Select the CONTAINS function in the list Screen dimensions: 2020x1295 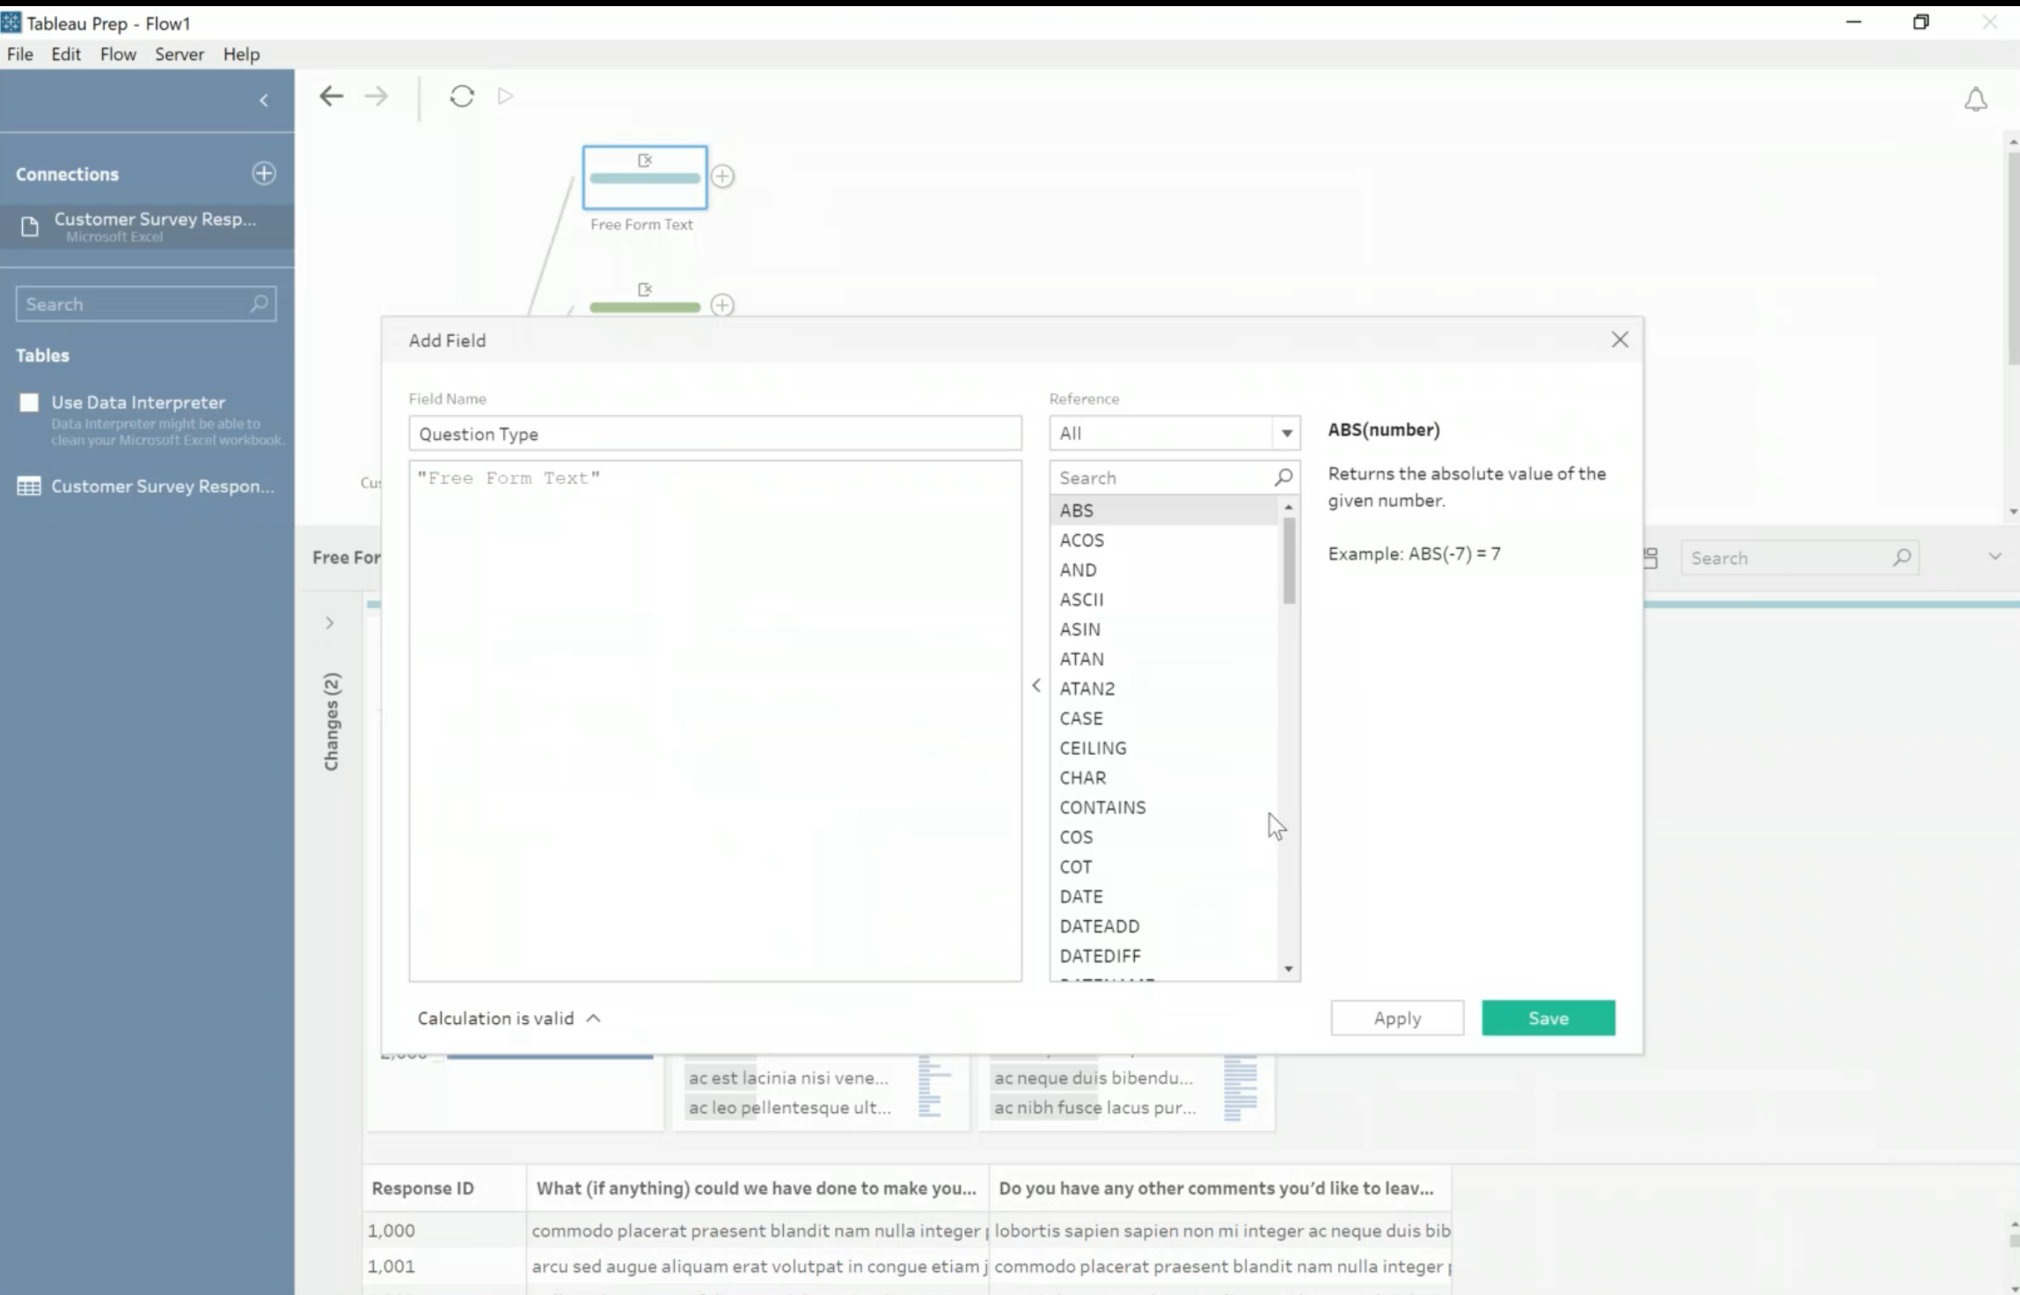pyautogui.click(x=1163, y=808)
